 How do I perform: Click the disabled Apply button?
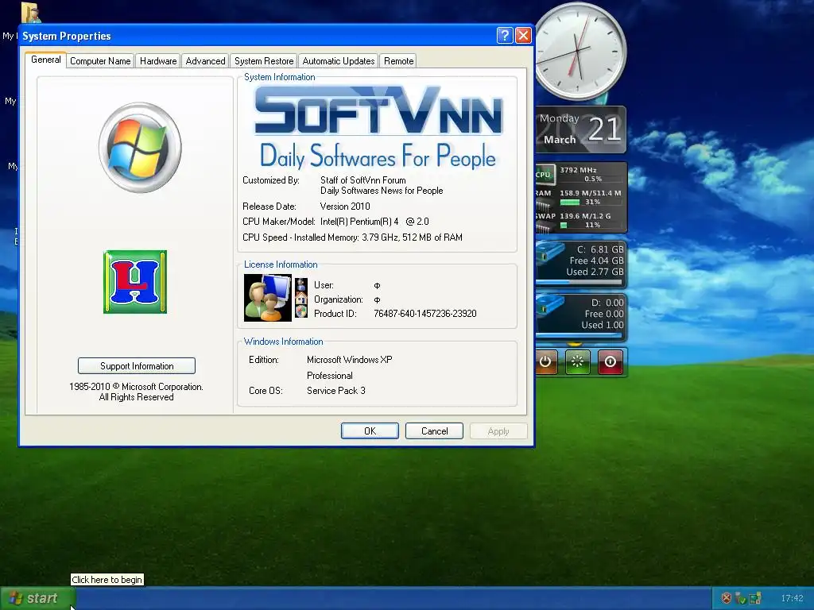pyautogui.click(x=498, y=431)
